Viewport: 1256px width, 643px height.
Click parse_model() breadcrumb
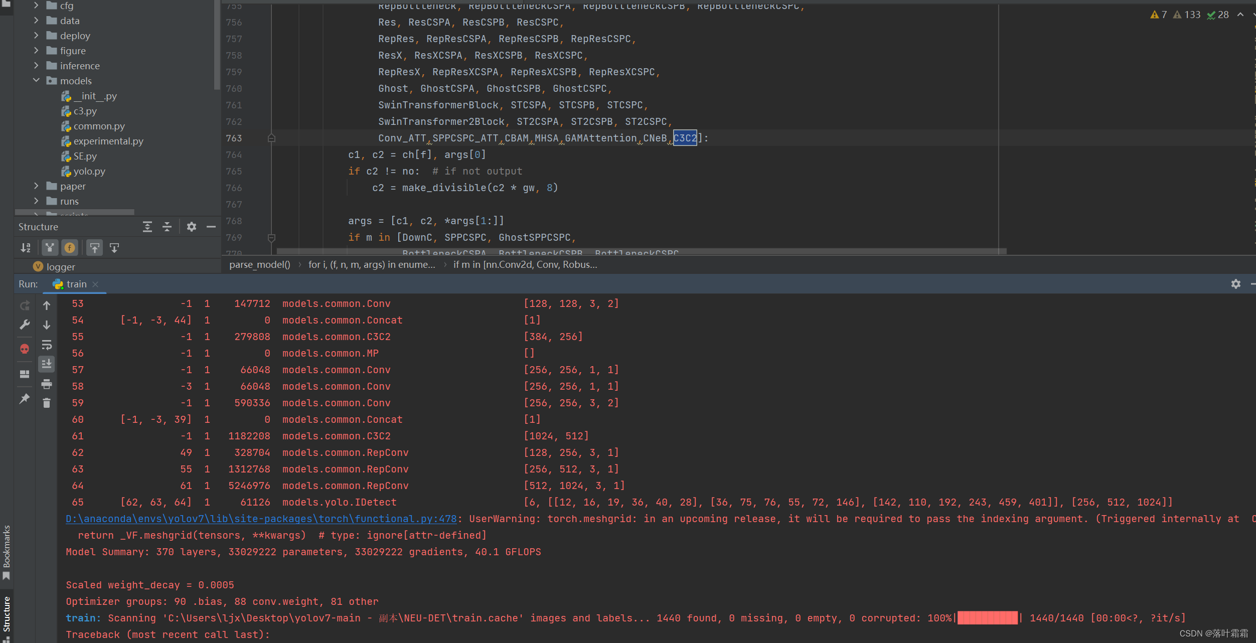pyautogui.click(x=260, y=264)
